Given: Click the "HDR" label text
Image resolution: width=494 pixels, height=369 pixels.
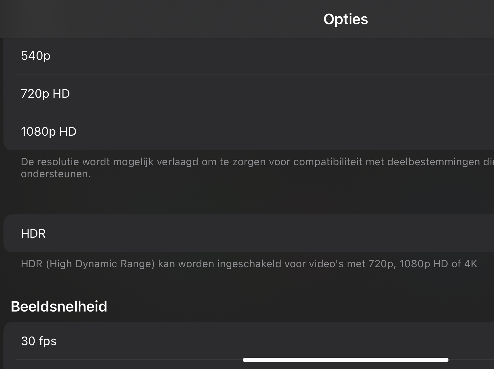Looking at the screenshot, I should (33, 234).
